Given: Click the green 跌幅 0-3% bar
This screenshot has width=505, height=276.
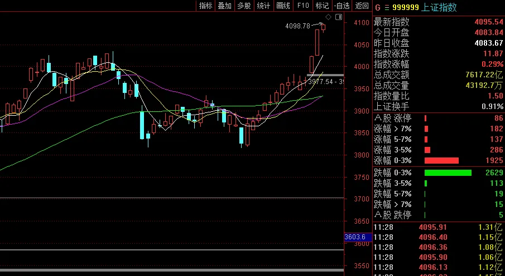Looking at the screenshot, I should click(x=448, y=172).
